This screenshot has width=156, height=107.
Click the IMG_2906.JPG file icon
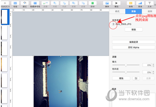(x=114, y=24)
